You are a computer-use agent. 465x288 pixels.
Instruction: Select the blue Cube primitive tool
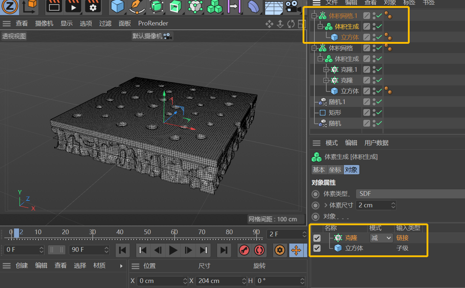coord(117,6)
